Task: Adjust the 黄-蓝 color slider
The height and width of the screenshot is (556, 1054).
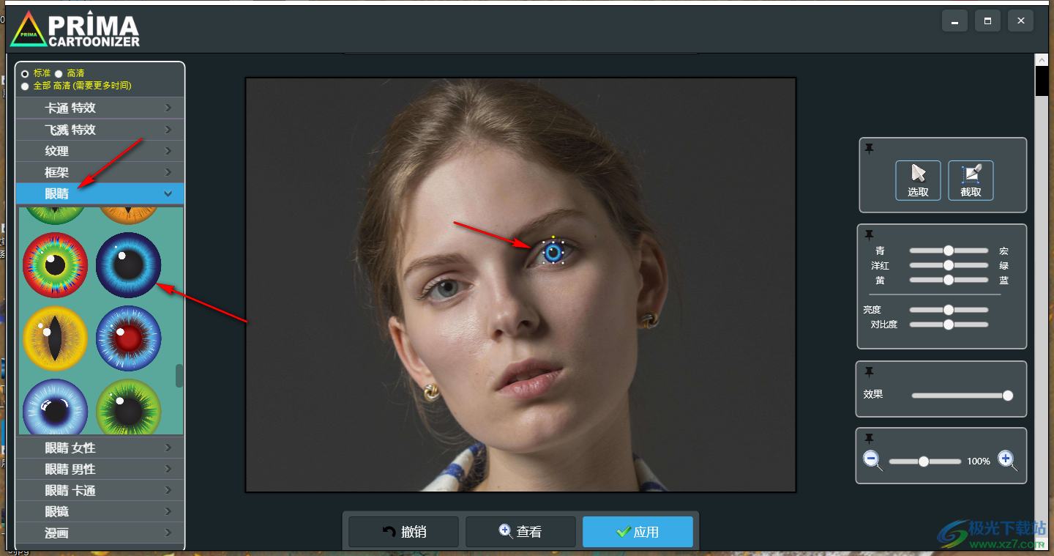Action: [949, 280]
